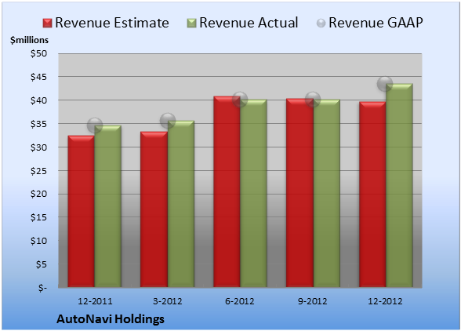Image resolution: width=461 pixels, height=331 pixels.
Task: Click the GAAP sphere marker for 12-2011
Action: click(95, 125)
